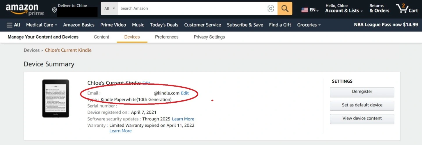
Task: Expand the Groceries dropdown
Action: 309,25
